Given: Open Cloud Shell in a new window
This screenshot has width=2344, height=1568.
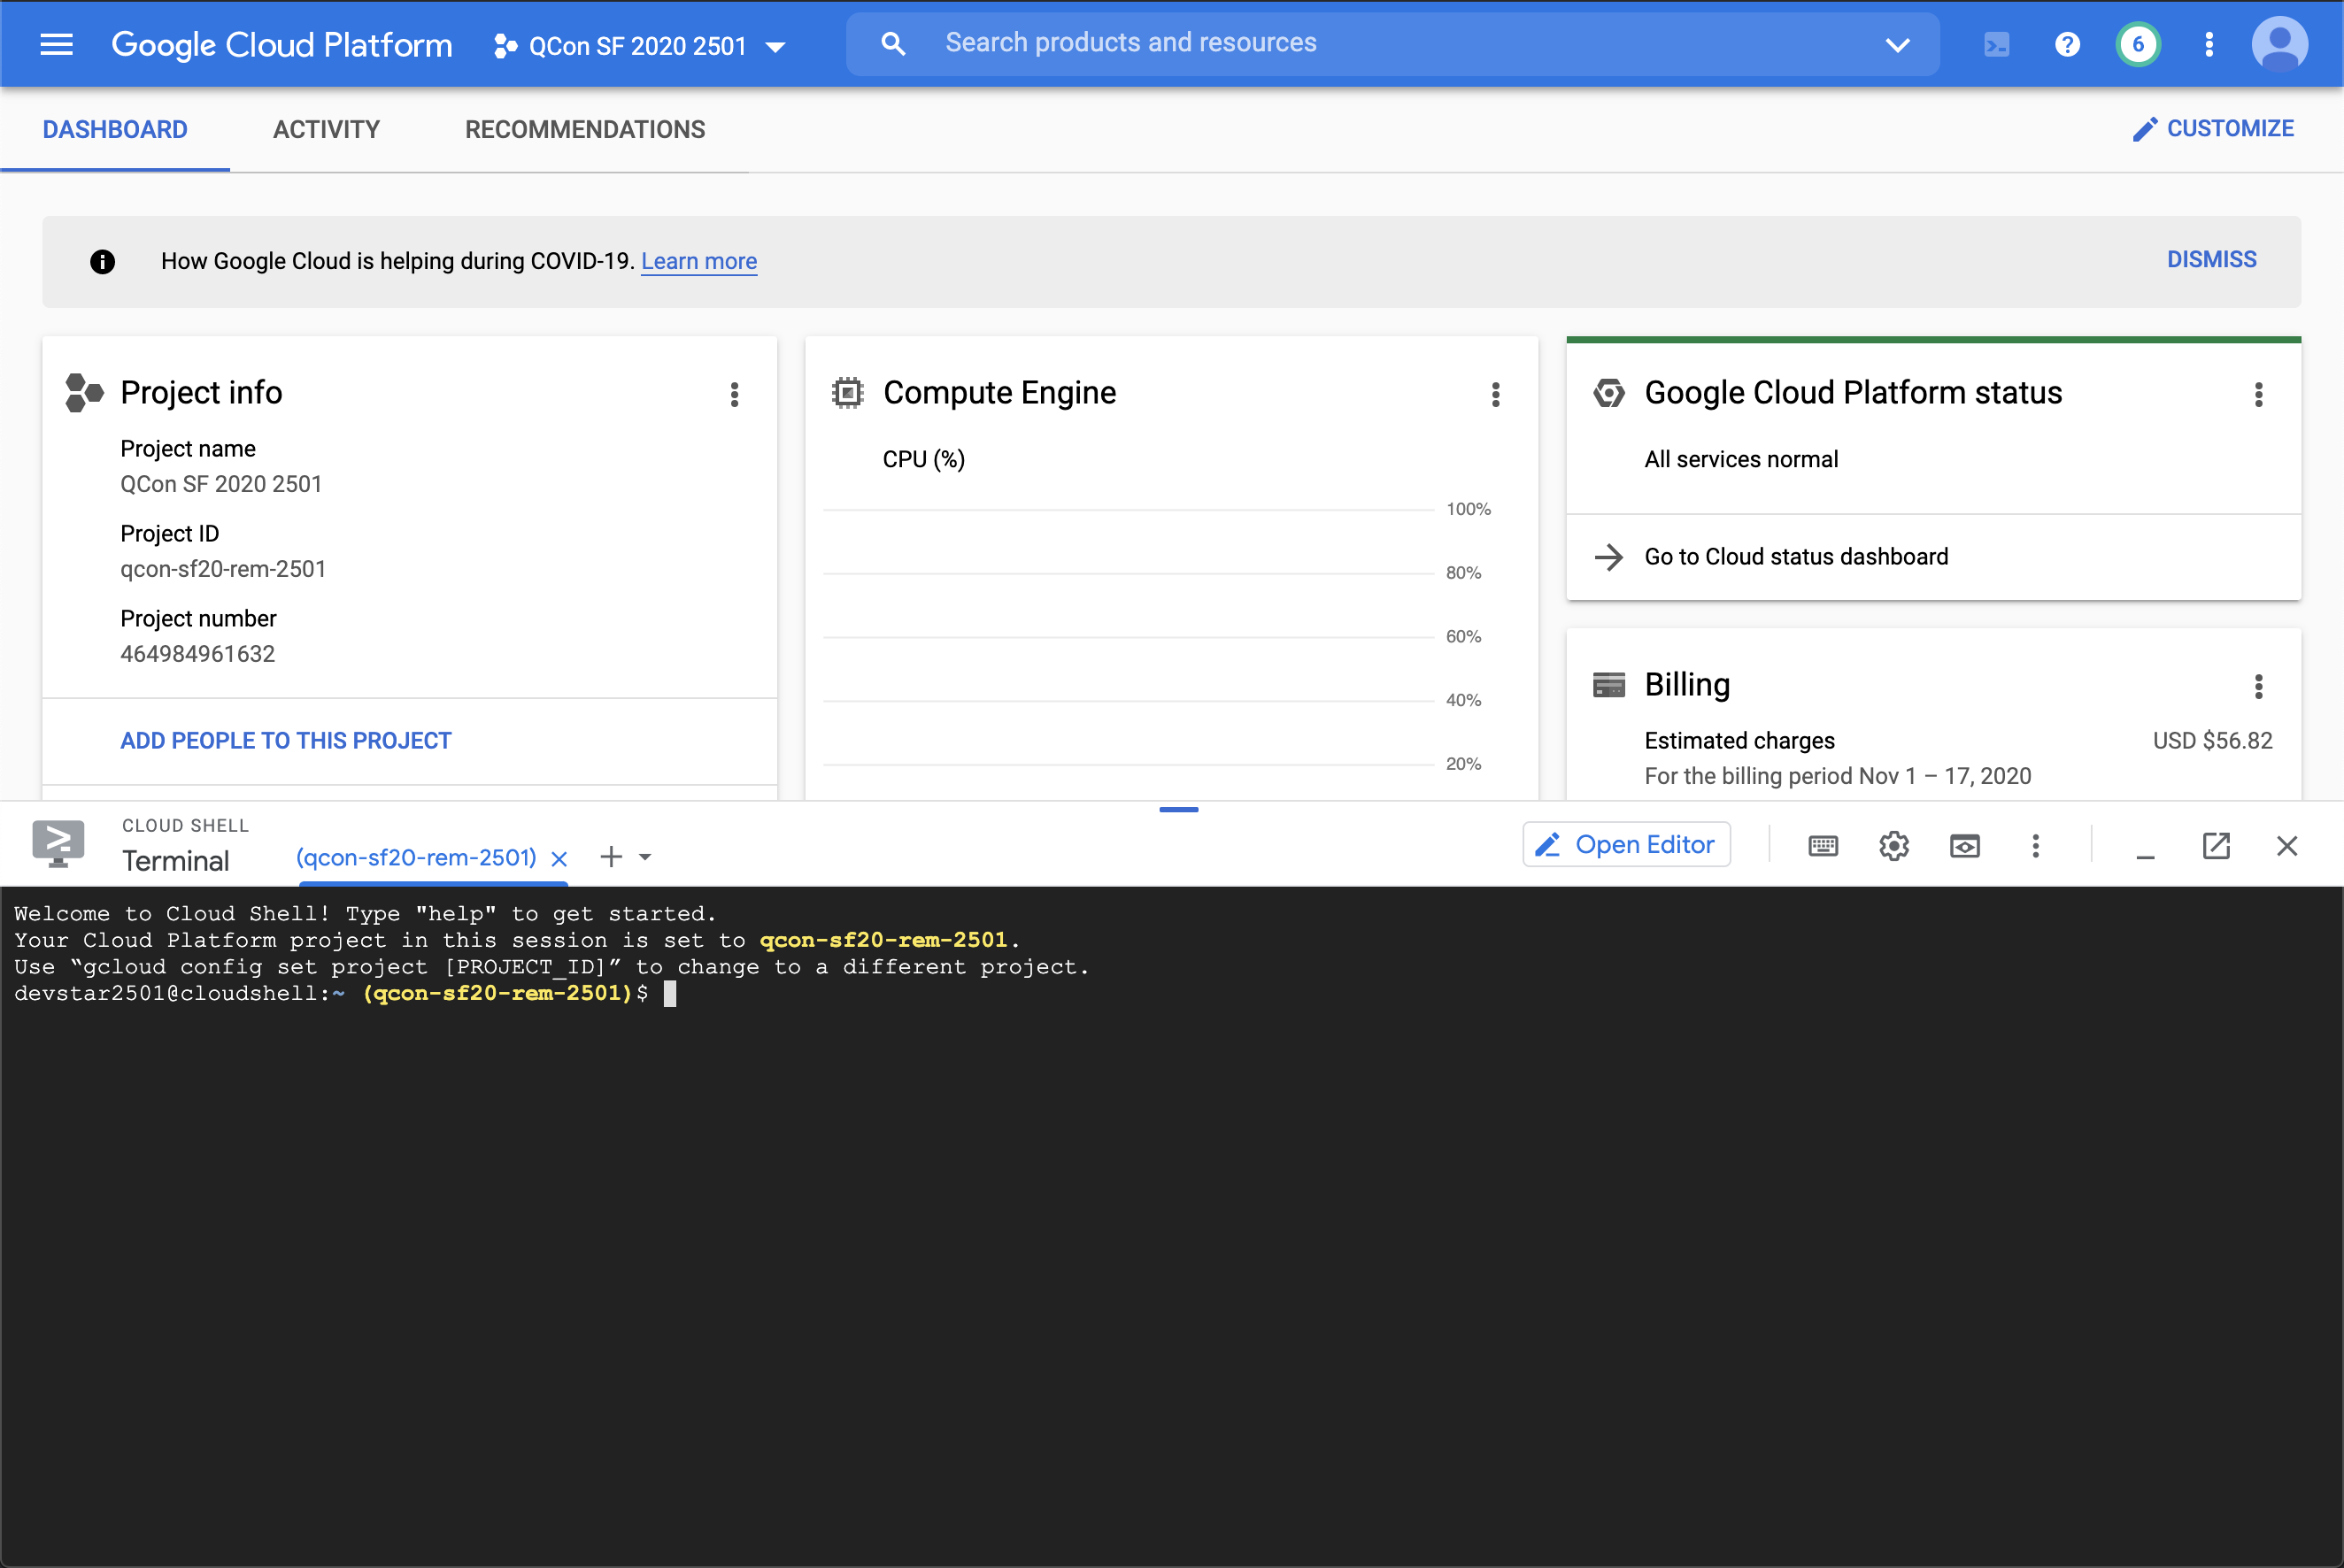Looking at the screenshot, I should tap(2216, 846).
